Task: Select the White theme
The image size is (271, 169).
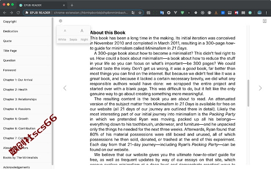Action: coord(62,39)
